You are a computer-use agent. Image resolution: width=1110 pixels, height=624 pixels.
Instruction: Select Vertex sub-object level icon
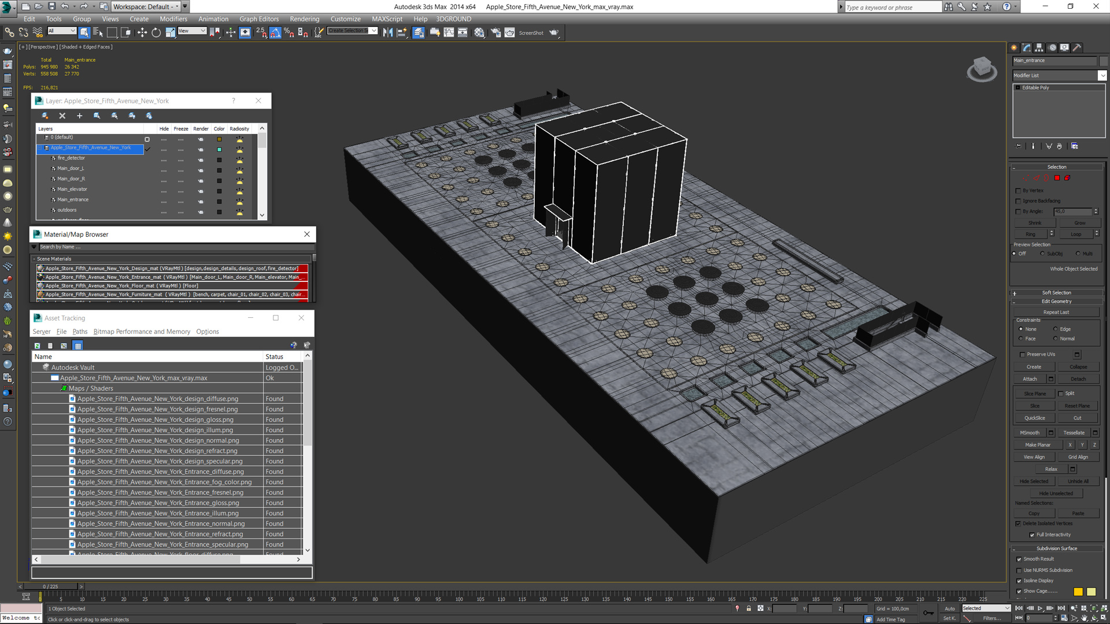[x=1025, y=178]
